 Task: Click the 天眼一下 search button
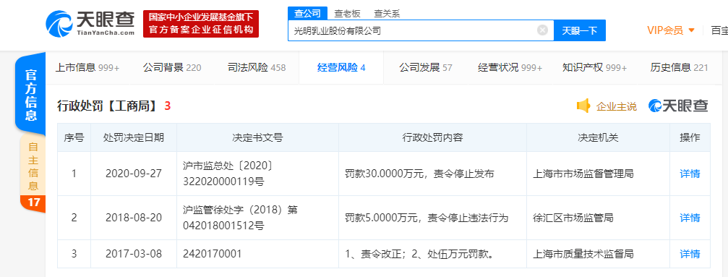coord(579,30)
